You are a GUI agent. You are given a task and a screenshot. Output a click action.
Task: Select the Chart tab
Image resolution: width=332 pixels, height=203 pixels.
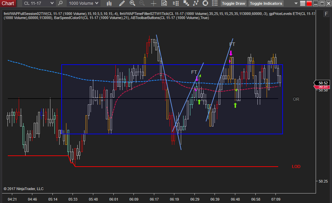click(x=8, y=3)
